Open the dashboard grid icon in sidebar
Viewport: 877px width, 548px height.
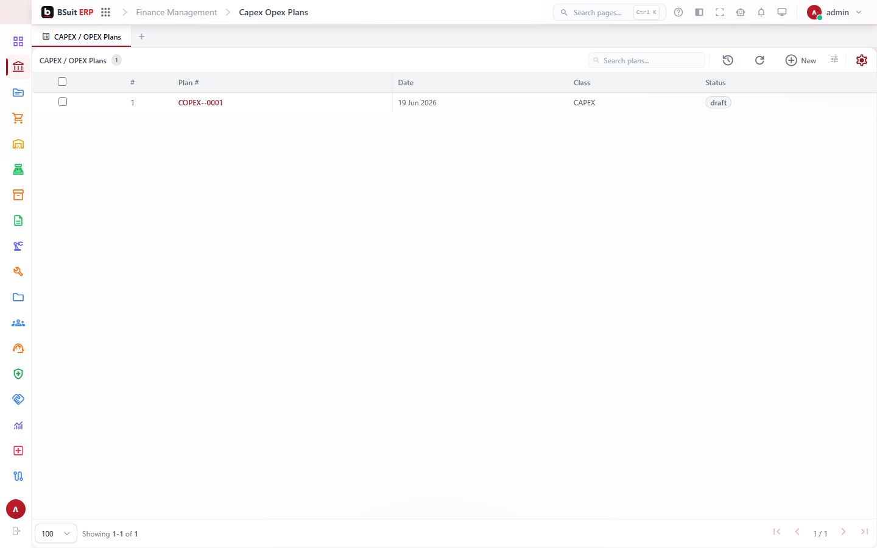[x=18, y=41]
